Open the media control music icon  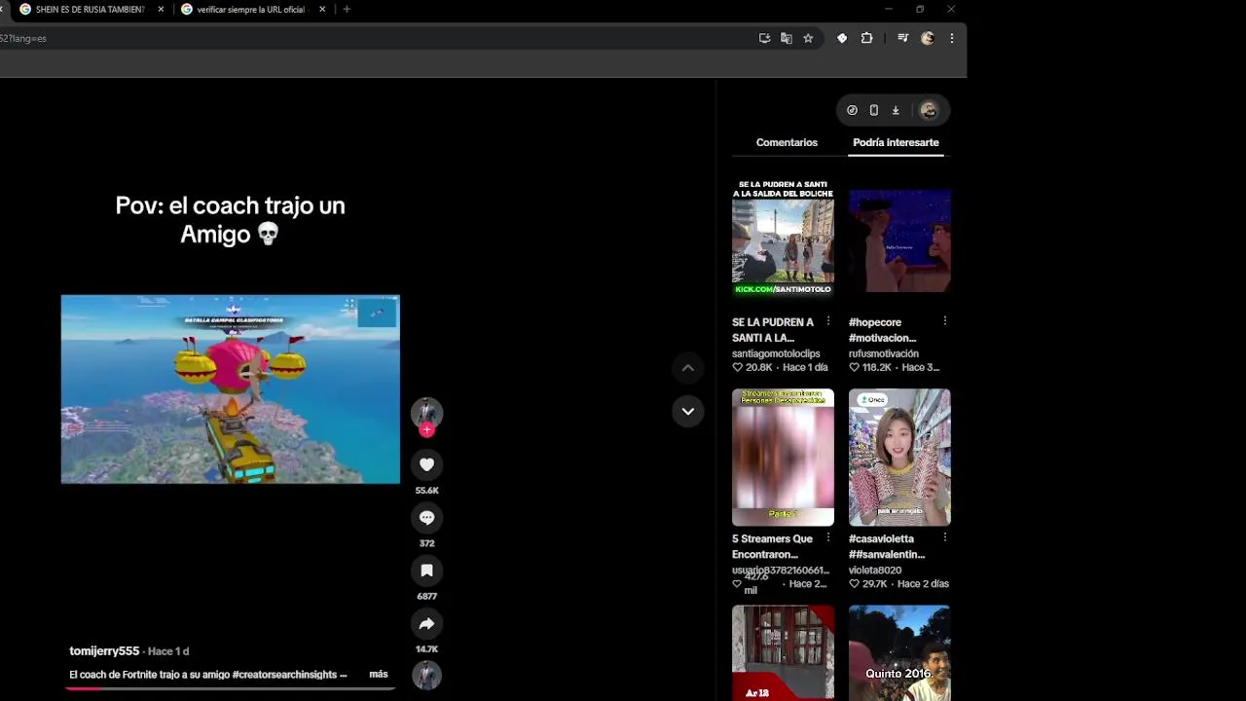(902, 38)
